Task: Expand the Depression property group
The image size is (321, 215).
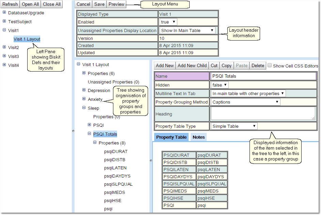Action: pyautogui.click(x=84, y=90)
